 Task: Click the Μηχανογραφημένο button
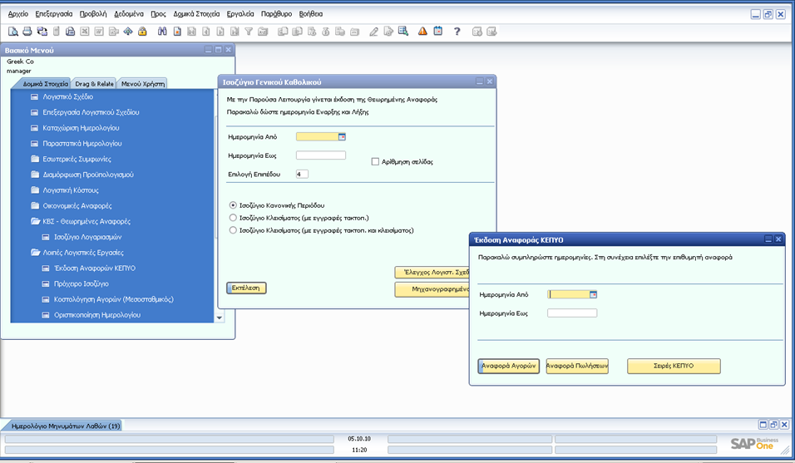click(432, 289)
